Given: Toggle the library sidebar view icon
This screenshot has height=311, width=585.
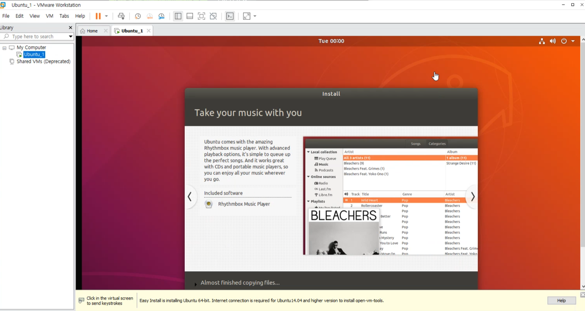Looking at the screenshot, I should click(178, 16).
